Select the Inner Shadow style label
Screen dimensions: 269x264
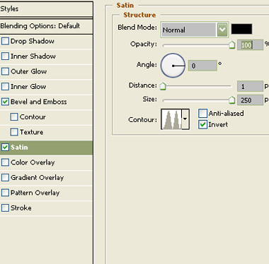click(x=33, y=56)
